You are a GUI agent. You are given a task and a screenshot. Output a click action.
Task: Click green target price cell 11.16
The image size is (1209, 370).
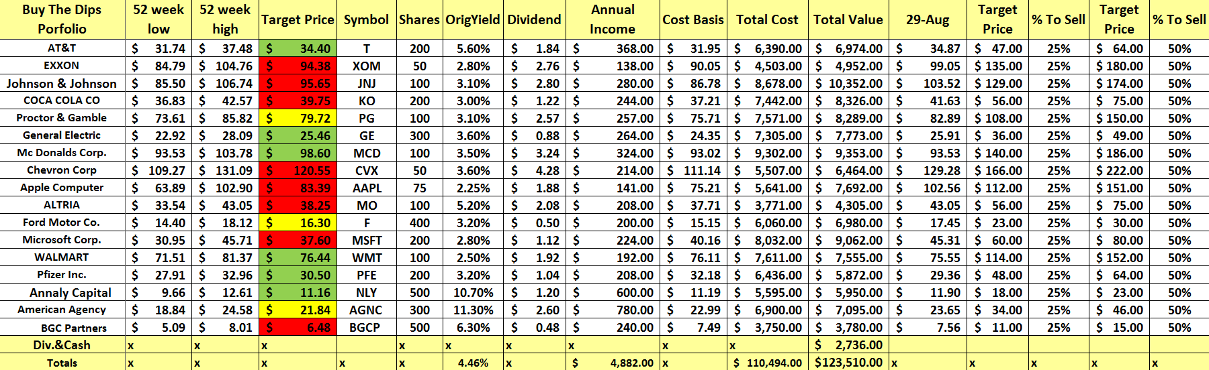[298, 292]
